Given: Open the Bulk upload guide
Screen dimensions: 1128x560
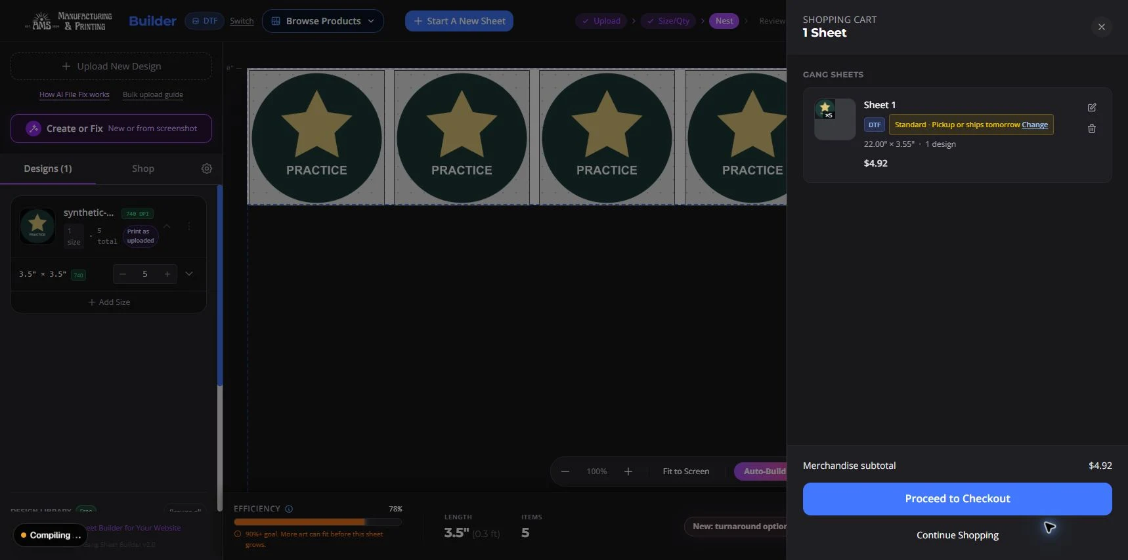Looking at the screenshot, I should tap(153, 94).
